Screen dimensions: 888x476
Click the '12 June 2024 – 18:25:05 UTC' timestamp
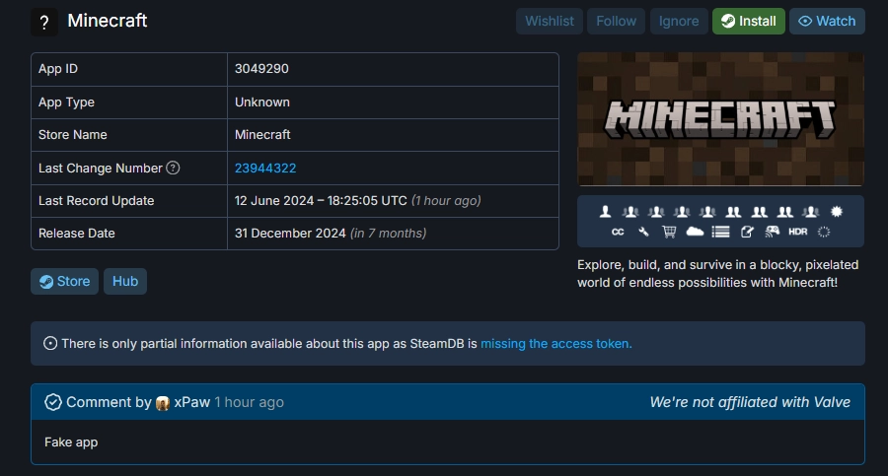pos(321,201)
